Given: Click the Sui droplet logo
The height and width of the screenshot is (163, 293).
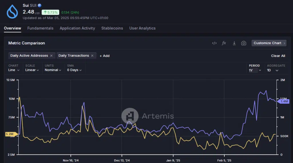Looking at the screenshot, I should (12, 11).
